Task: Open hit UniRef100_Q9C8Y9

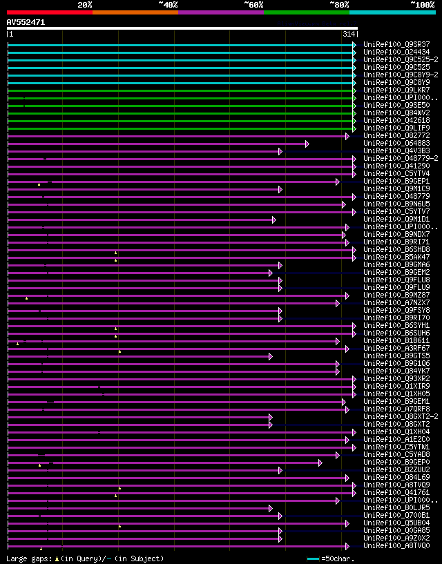Action: click(x=396, y=82)
